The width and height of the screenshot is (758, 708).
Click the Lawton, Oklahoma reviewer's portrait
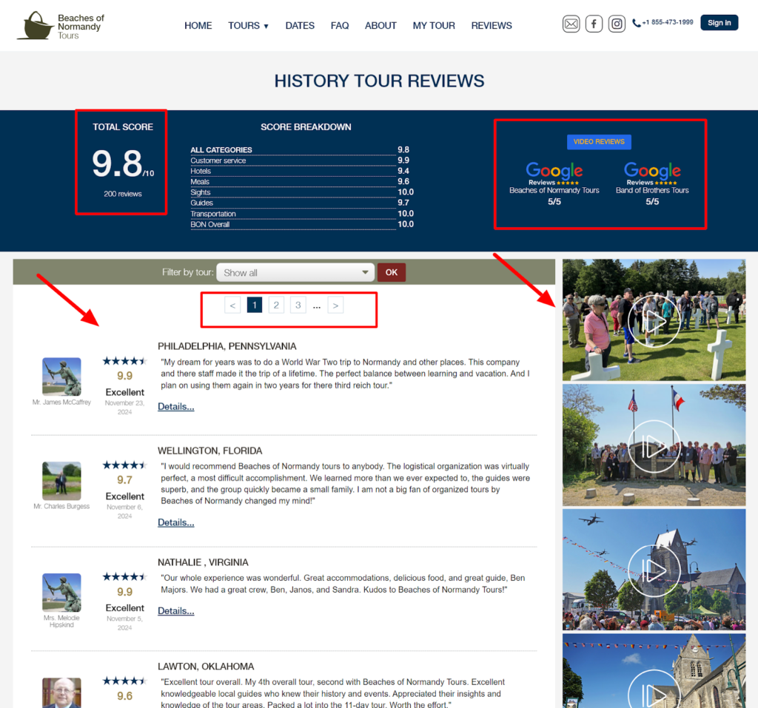click(61, 693)
